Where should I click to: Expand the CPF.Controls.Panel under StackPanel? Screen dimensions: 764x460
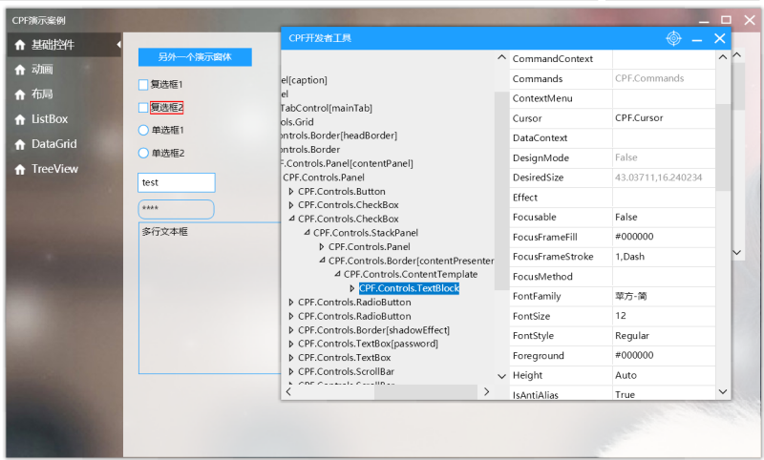tap(322, 247)
